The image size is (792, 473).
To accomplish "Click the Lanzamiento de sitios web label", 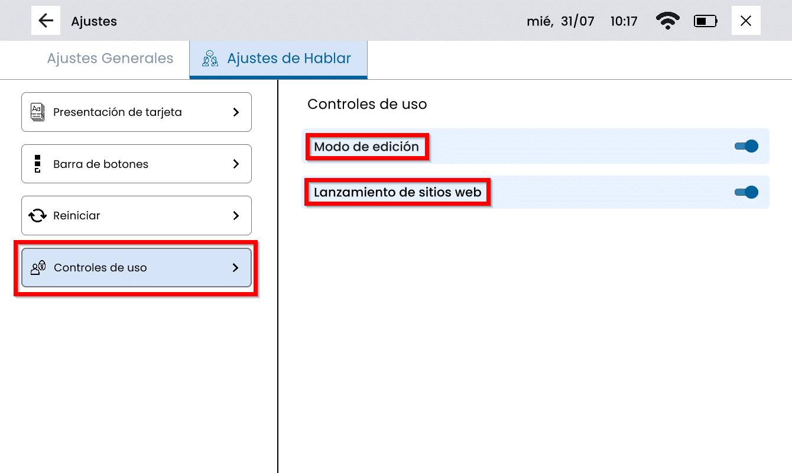I will 397,192.
